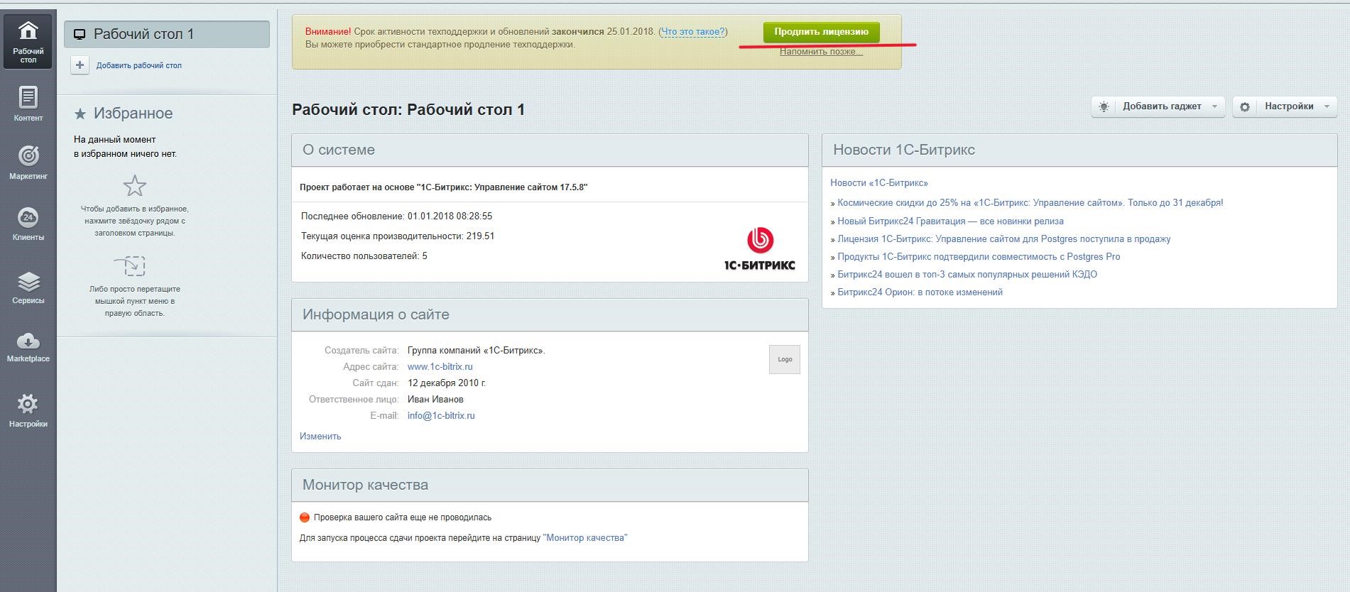Click the Добавить рабочий стол link
Image resolution: width=1350 pixels, height=592 pixels.
click(139, 65)
